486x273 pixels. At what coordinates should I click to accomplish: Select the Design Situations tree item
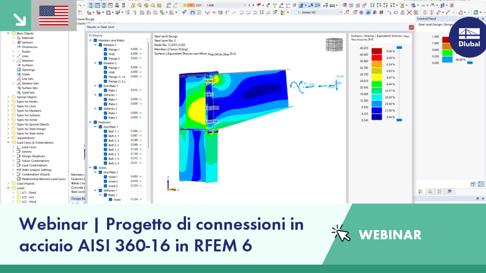point(33,156)
